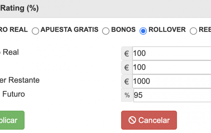211x133 pixels.
Task: Click the Rating (%) header
Action: click(19, 8)
